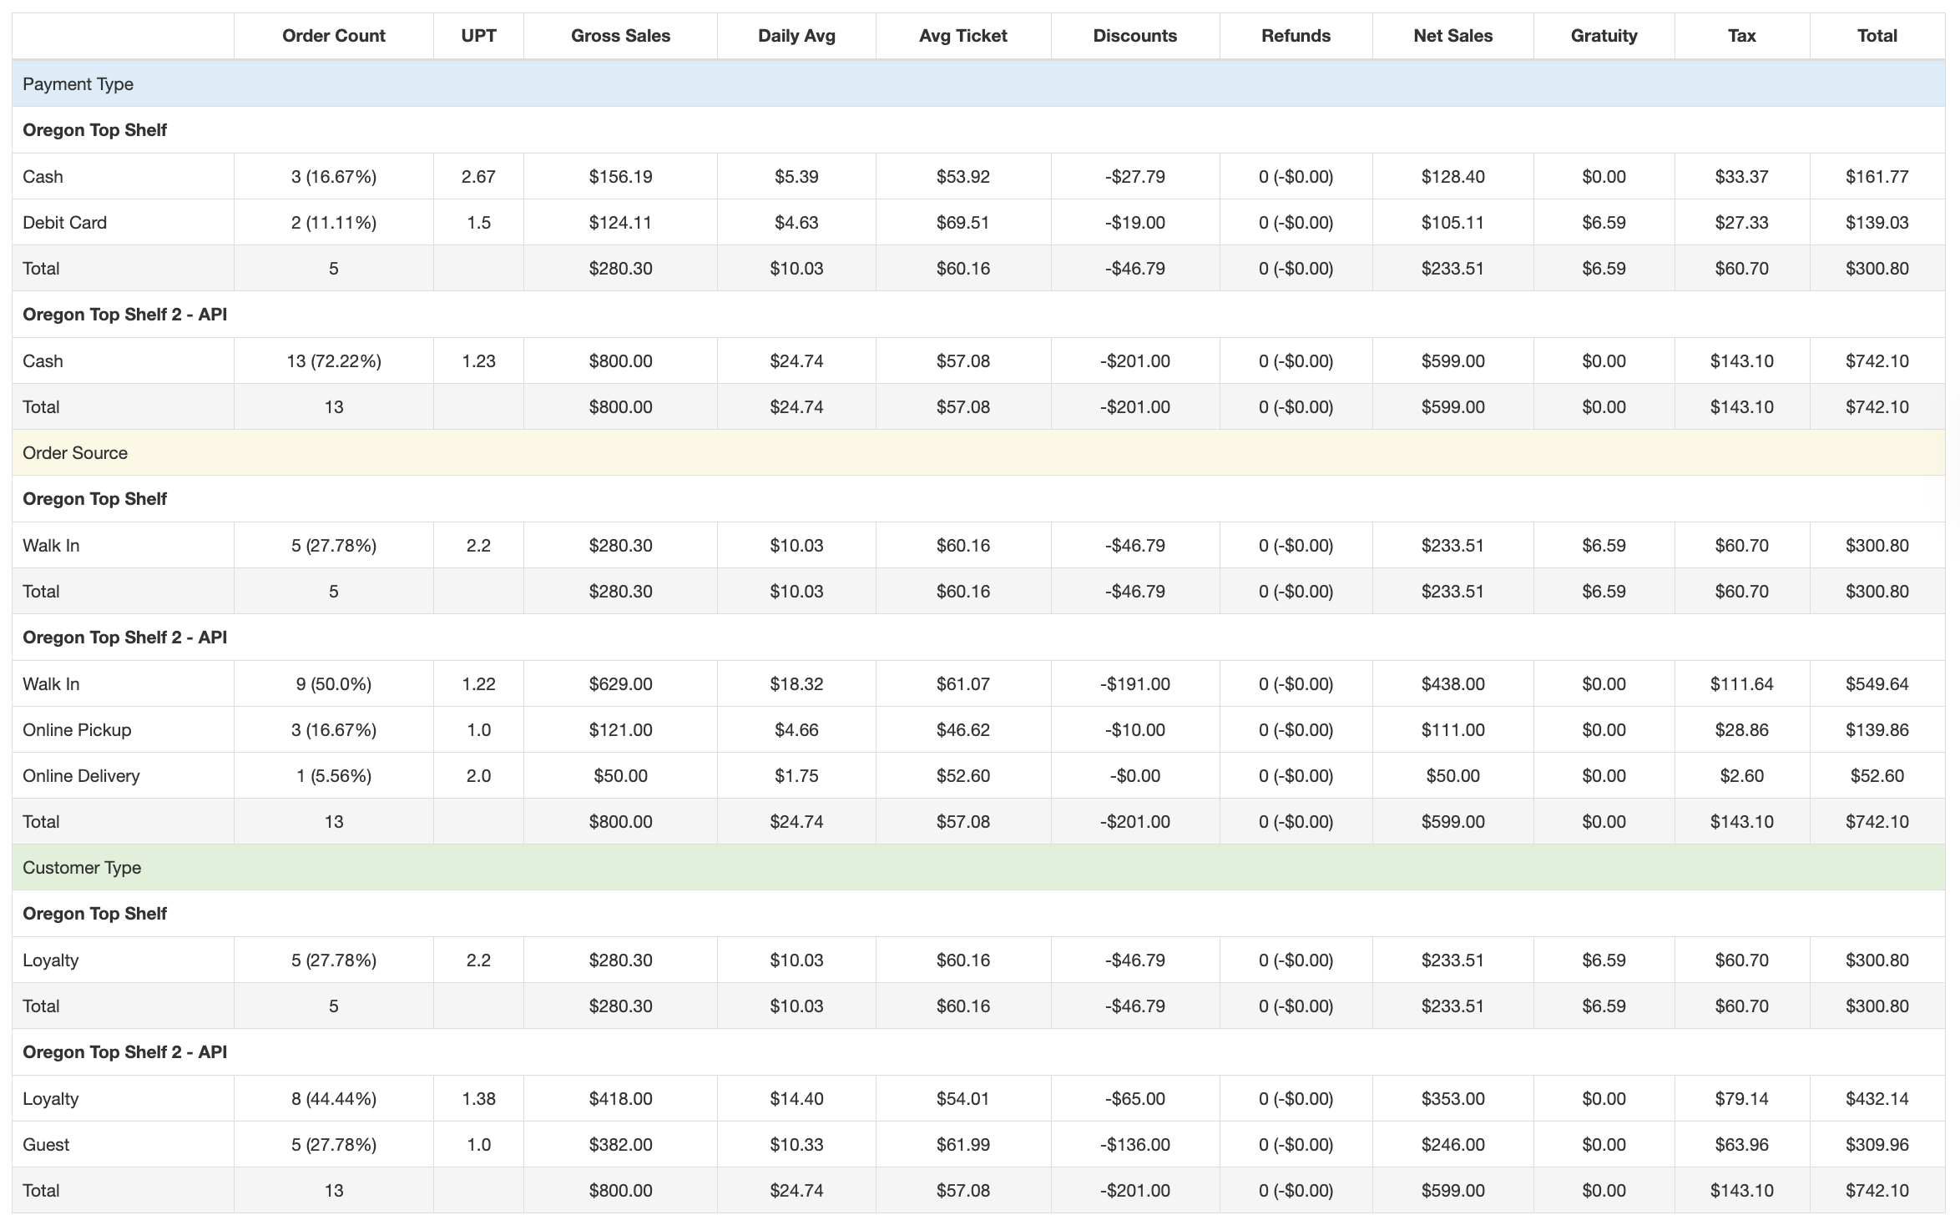Image resolution: width=1960 pixels, height=1225 pixels.
Task: Click the 1 (5.56%) order count cell
Action: pyautogui.click(x=333, y=775)
